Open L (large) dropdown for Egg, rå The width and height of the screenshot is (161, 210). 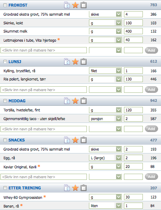coord(119,158)
